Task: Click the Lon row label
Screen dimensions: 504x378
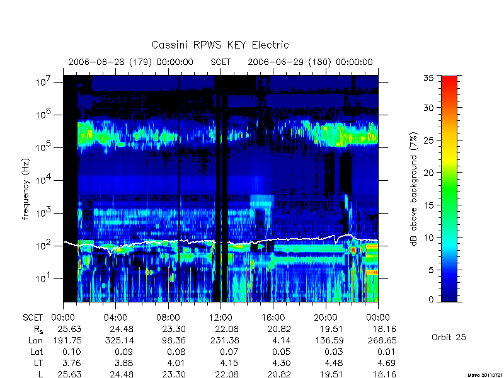Action: click(35, 340)
